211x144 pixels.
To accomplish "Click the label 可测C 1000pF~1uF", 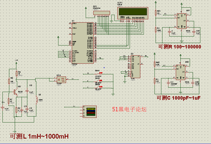I will pyautogui.click(x=179, y=98).
